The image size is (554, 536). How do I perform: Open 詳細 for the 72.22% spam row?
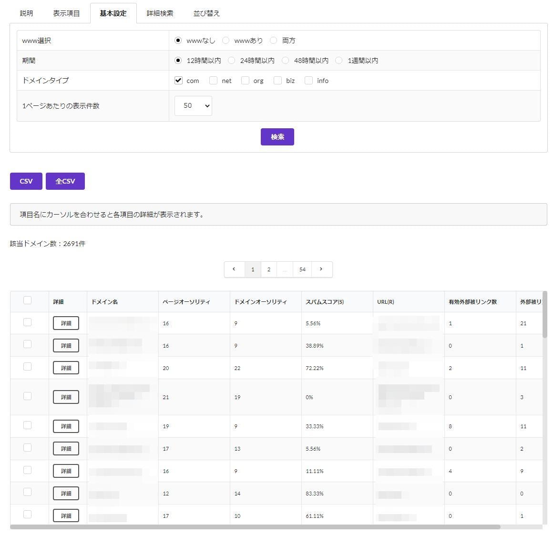(x=66, y=368)
